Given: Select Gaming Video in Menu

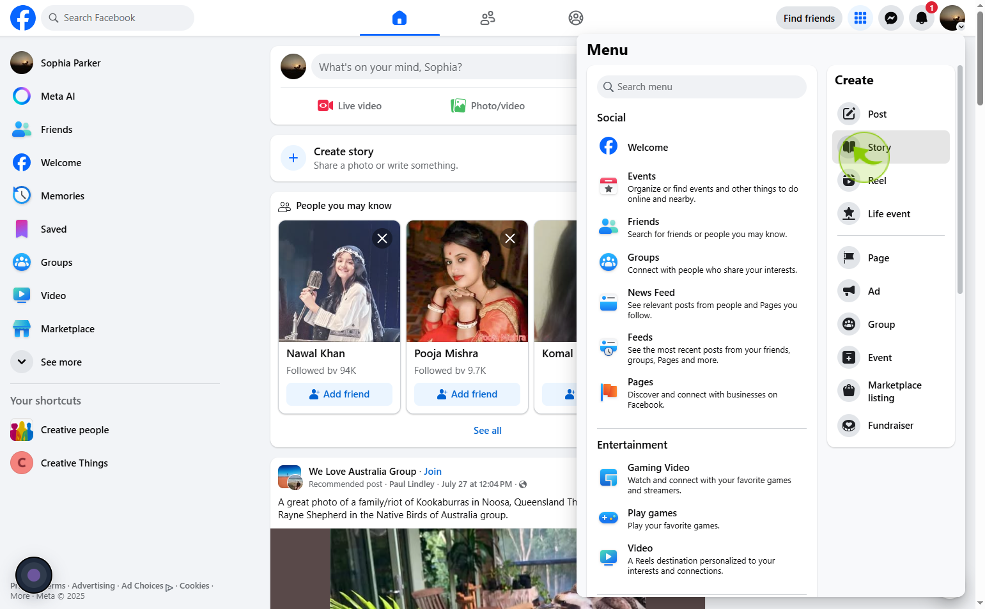Looking at the screenshot, I should coord(702,479).
